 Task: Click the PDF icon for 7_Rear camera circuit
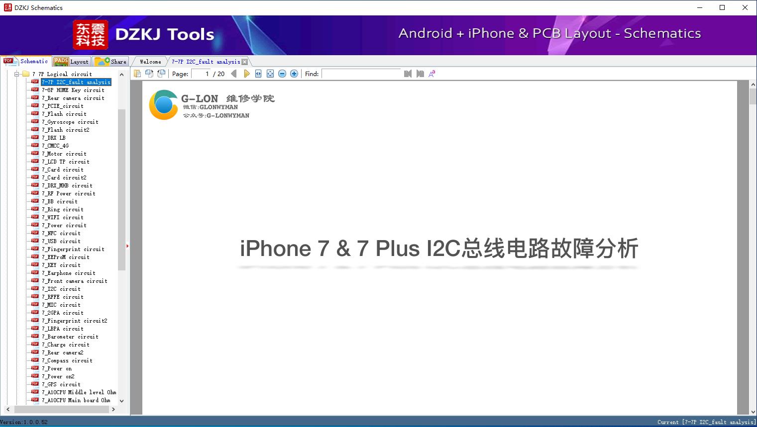pyautogui.click(x=35, y=98)
